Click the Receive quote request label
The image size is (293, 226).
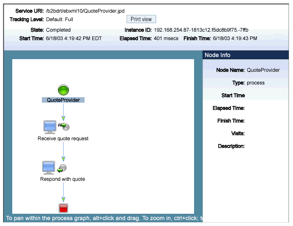[63, 139]
